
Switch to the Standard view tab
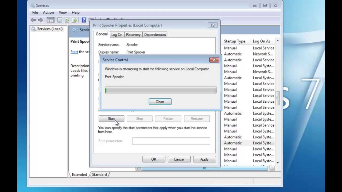(x=99, y=175)
